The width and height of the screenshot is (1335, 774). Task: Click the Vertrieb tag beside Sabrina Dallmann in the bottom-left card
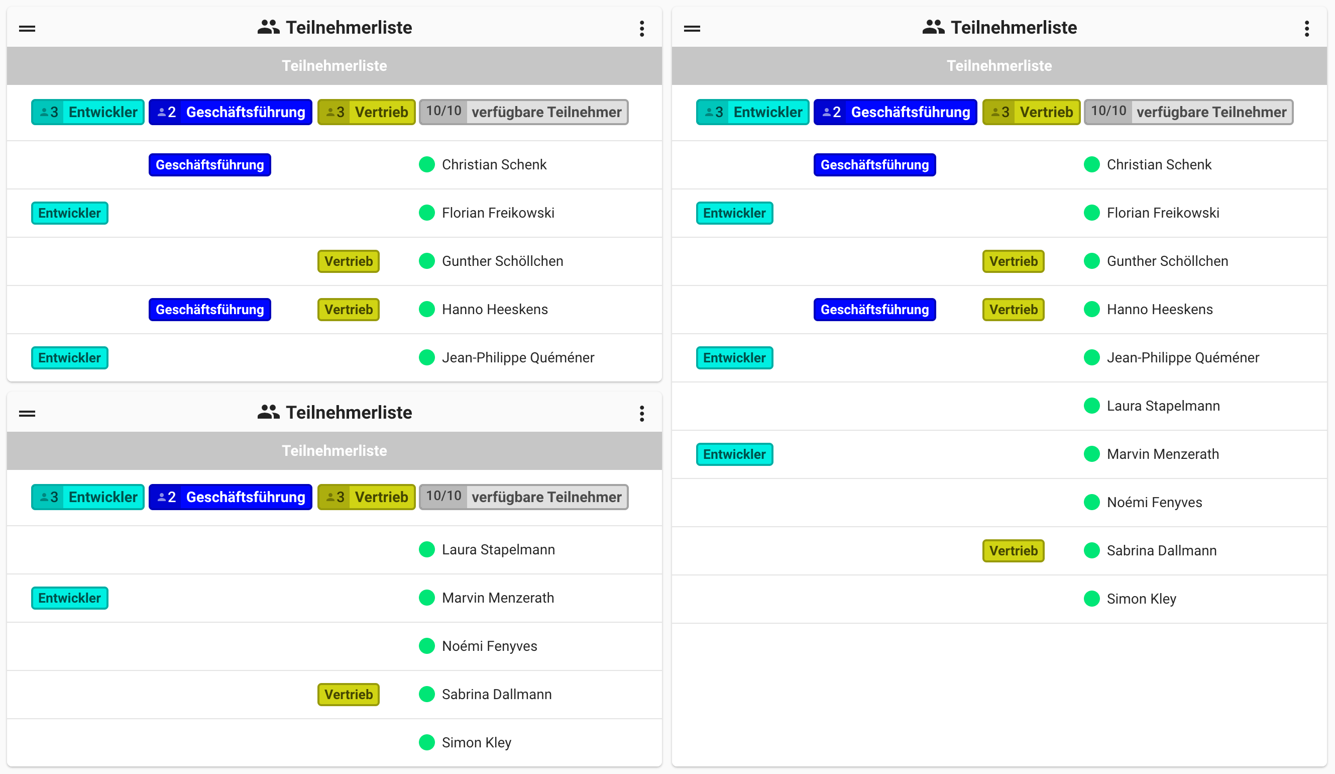coord(348,695)
